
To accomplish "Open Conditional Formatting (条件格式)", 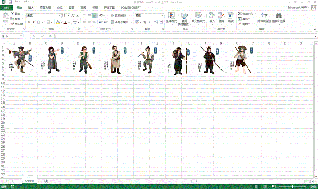I will coord(172,16).
